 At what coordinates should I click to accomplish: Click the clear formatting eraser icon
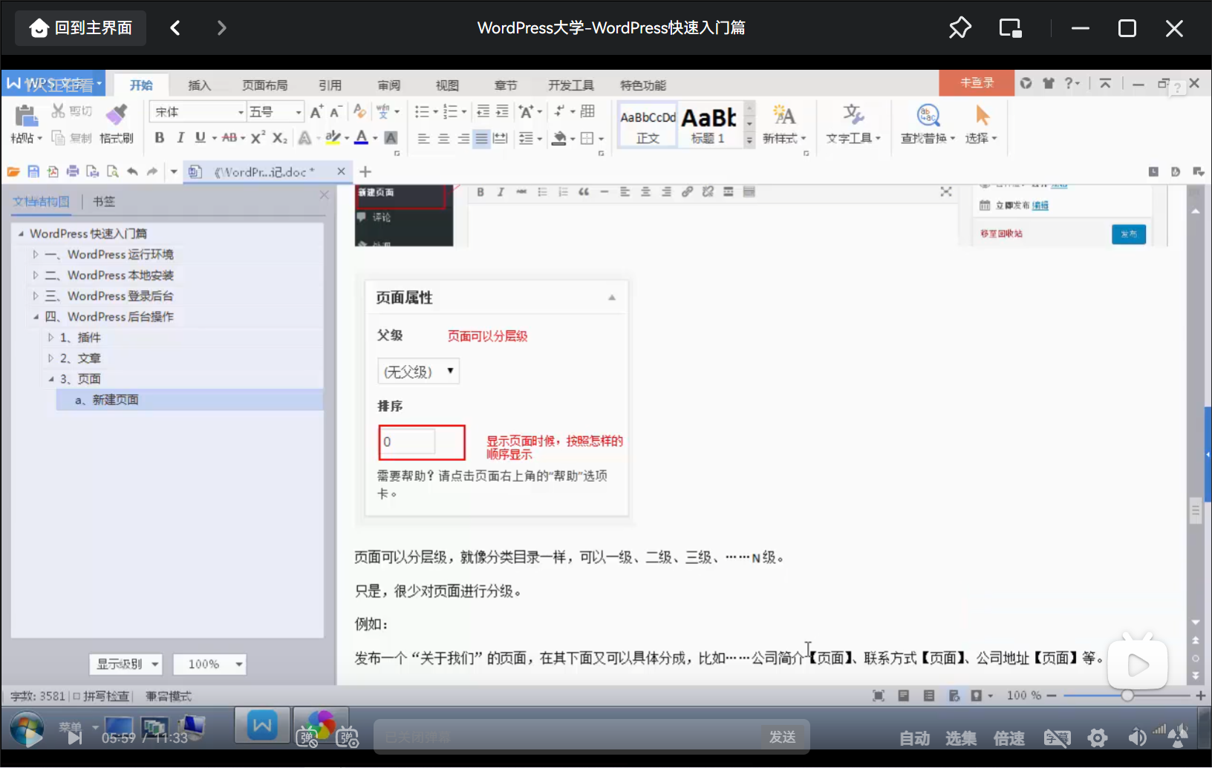(x=359, y=112)
